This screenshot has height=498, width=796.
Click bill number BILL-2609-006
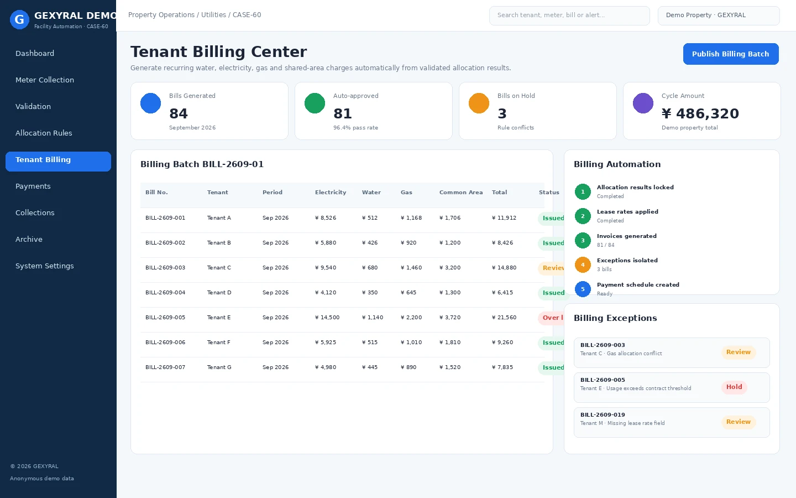coord(165,343)
